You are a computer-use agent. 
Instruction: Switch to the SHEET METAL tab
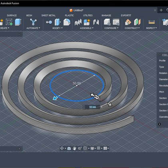click(x=48, y=16)
